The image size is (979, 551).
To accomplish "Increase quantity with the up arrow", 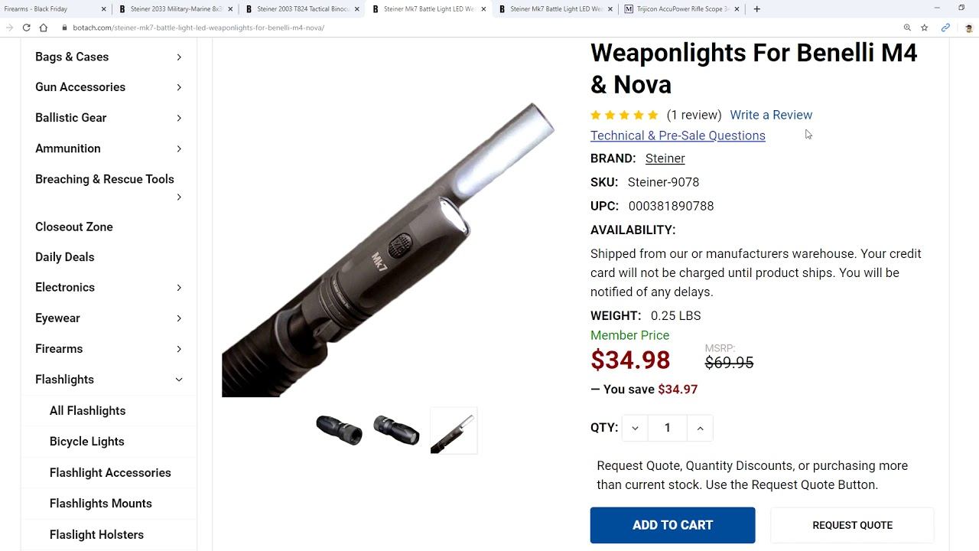I will (x=700, y=428).
